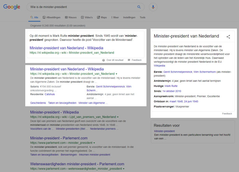Viewport: 239px width, 172px height.
Task: Click featured snippet nl.wikipedia.org URL
Action: coord(72,52)
